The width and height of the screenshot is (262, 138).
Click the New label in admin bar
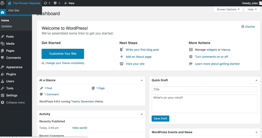pos(71,3)
